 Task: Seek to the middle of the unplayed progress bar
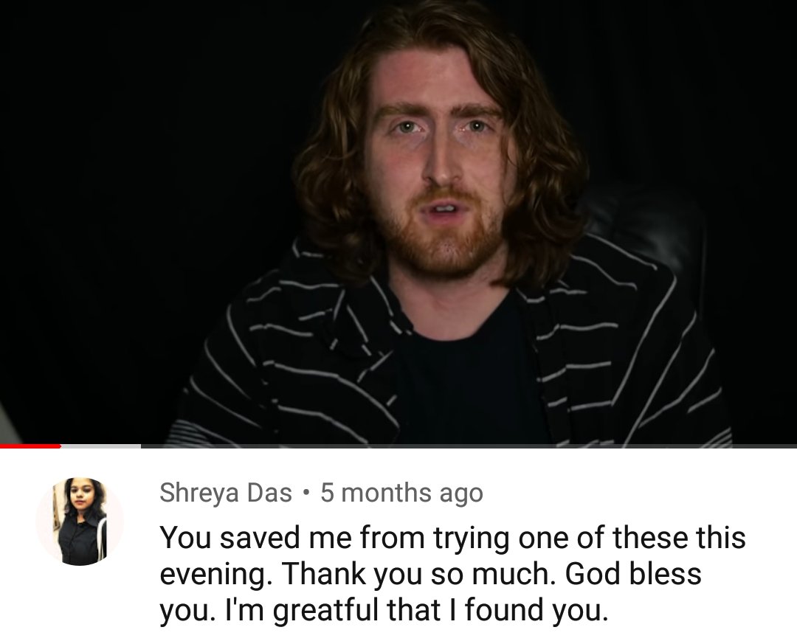click(469, 446)
